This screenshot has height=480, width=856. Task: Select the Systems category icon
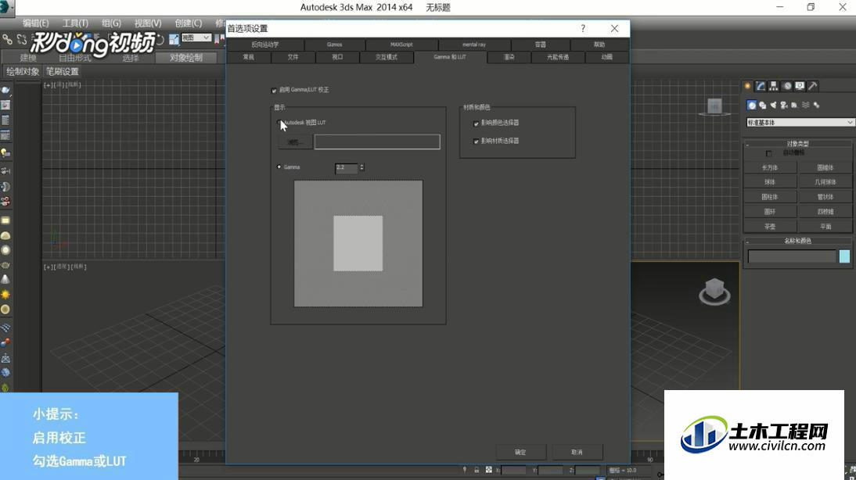817,106
